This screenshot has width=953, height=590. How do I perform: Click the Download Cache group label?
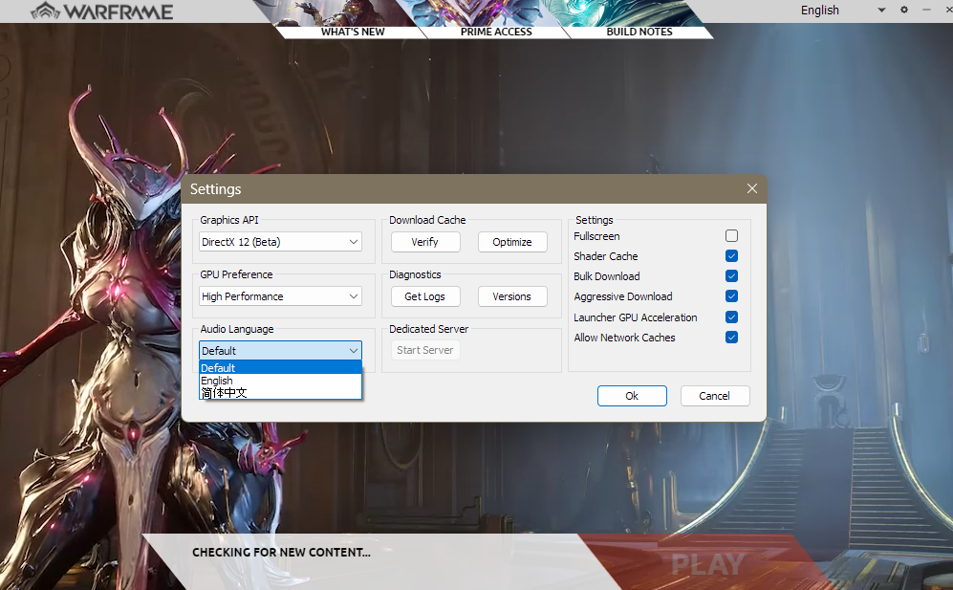pos(427,220)
